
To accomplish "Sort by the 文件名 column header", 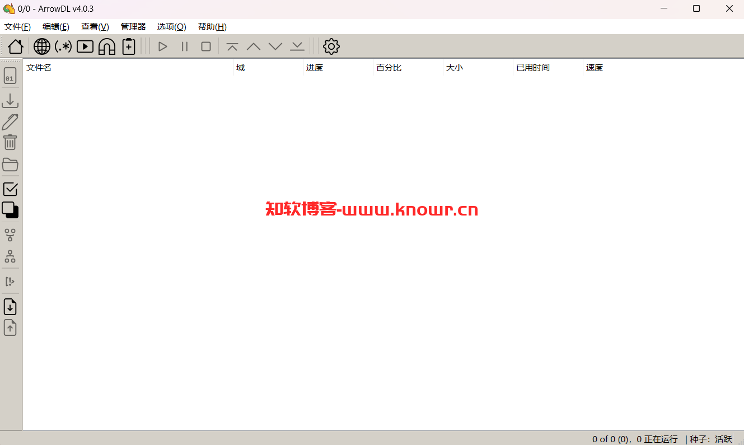I will [x=128, y=68].
